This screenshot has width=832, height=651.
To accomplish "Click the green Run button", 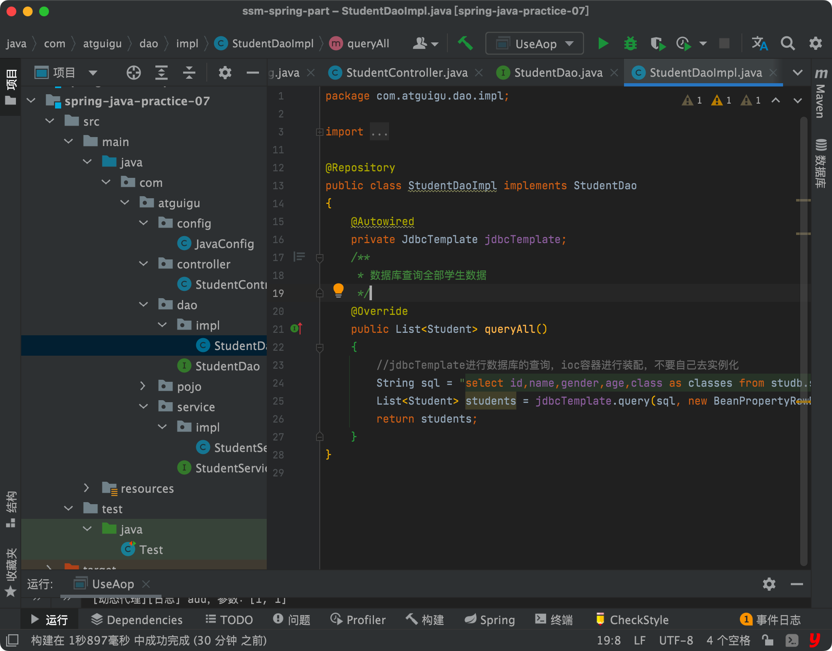I will 602,43.
